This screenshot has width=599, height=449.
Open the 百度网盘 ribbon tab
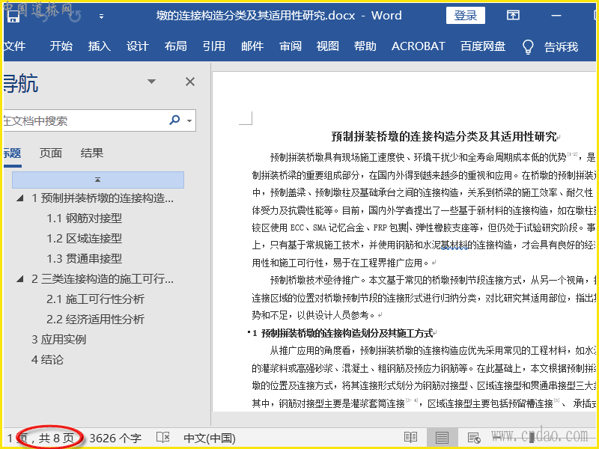(483, 46)
